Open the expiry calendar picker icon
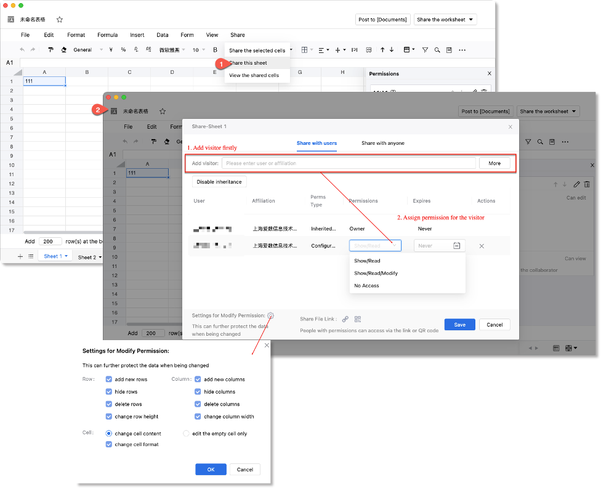Viewport: 601px width, 488px height. click(457, 246)
